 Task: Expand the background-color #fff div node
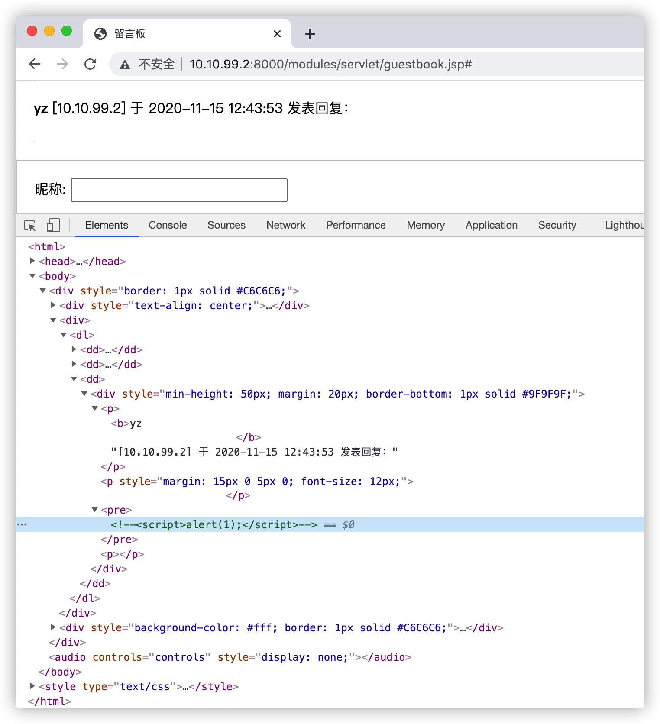coord(53,627)
